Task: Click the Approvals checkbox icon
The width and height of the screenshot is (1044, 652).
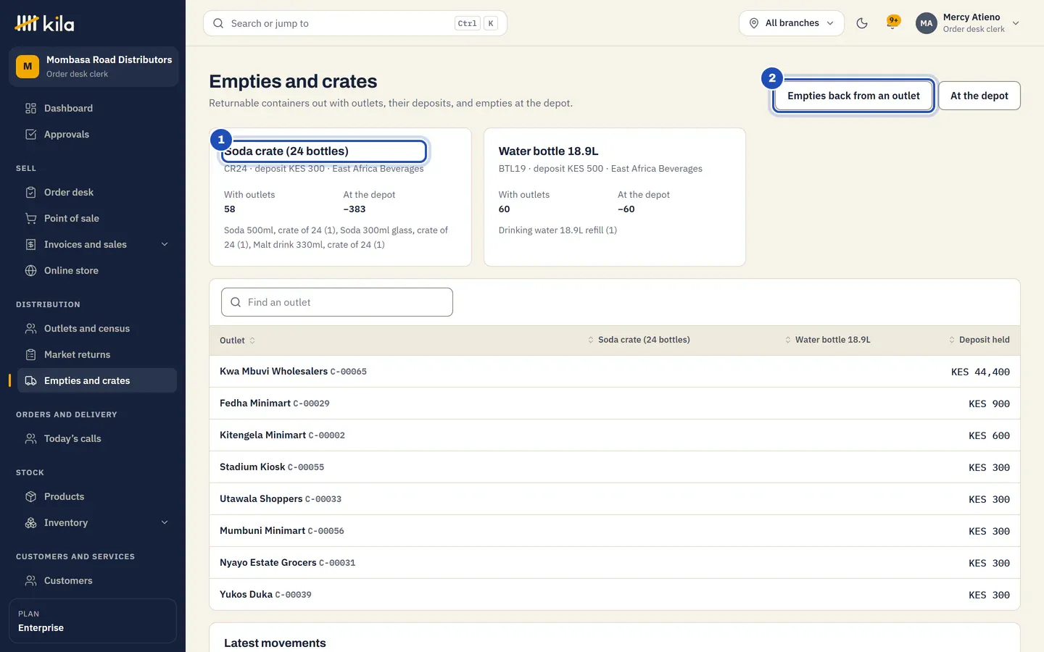Action: coord(30,135)
